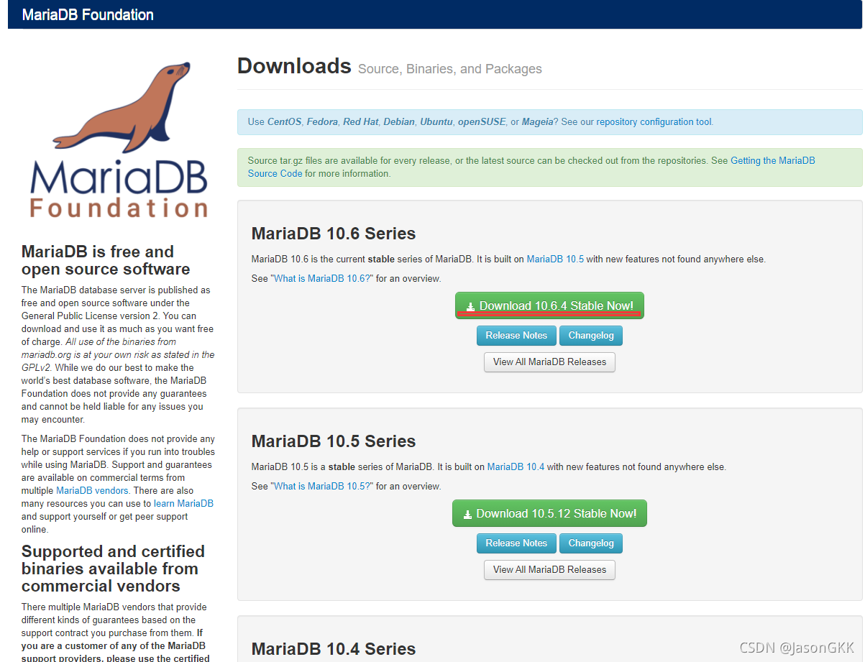
Task: Follow Getting the MariaDB Source Code link
Action: pyautogui.click(x=531, y=167)
